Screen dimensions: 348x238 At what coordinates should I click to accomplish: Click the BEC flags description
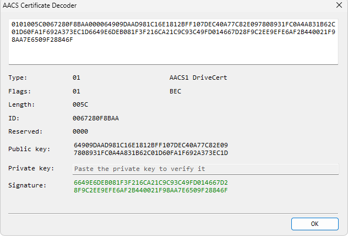click(x=175, y=91)
